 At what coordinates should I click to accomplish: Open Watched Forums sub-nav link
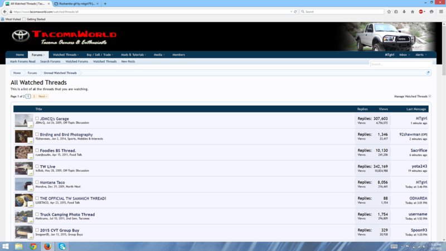click(77, 61)
